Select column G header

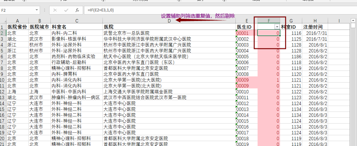click(291, 21)
